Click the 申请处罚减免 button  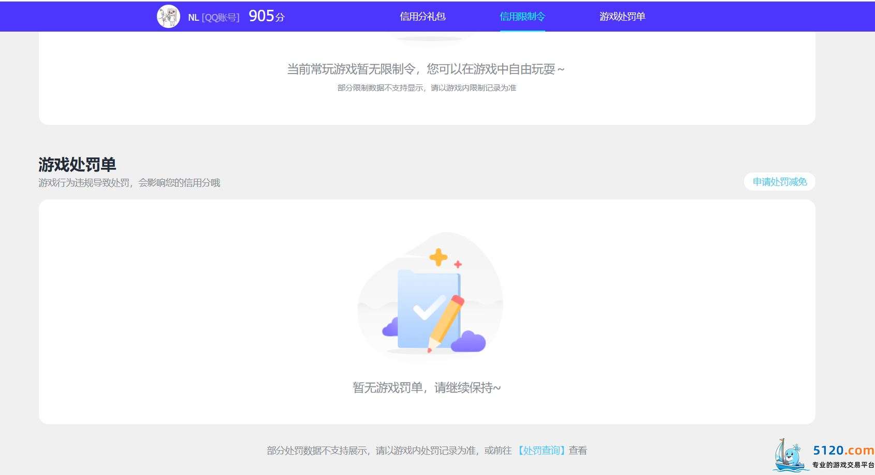point(780,182)
